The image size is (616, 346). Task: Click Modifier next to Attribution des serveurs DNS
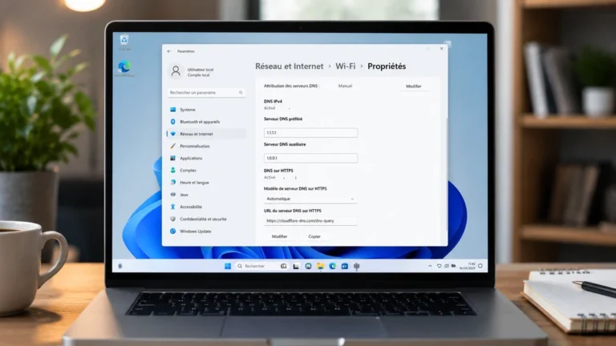point(414,86)
